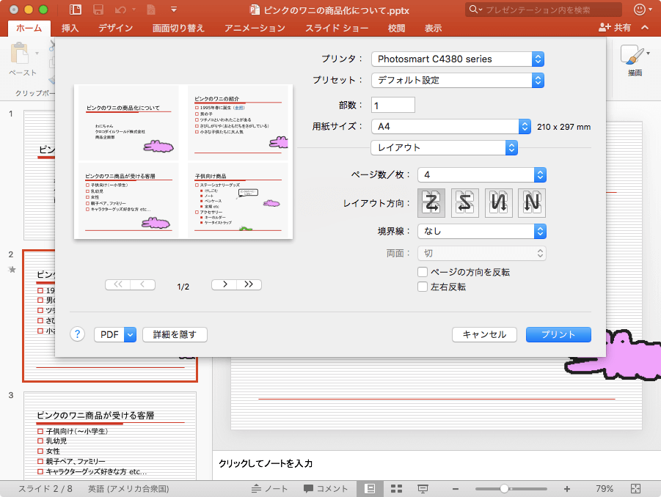Switch to Normal view icon in status bar
Screen dimensions: 661x497
coord(370,489)
